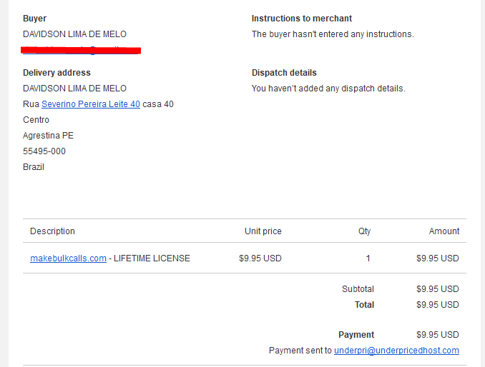Click the Delivery address heading
This screenshot has width=485, height=367.
click(x=57, y=73)
